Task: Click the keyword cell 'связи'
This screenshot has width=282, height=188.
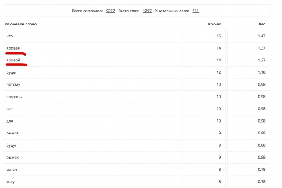Action: pos(92,170)
